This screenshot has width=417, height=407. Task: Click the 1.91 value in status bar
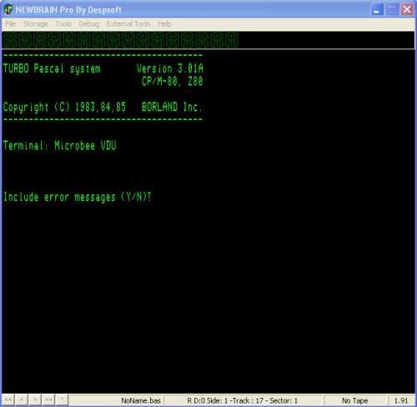401,400
